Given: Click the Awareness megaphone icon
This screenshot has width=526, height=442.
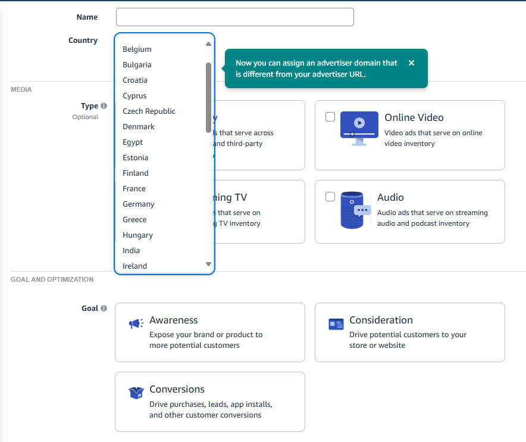Looking at the screenshot, I should (x=136, y=323).
